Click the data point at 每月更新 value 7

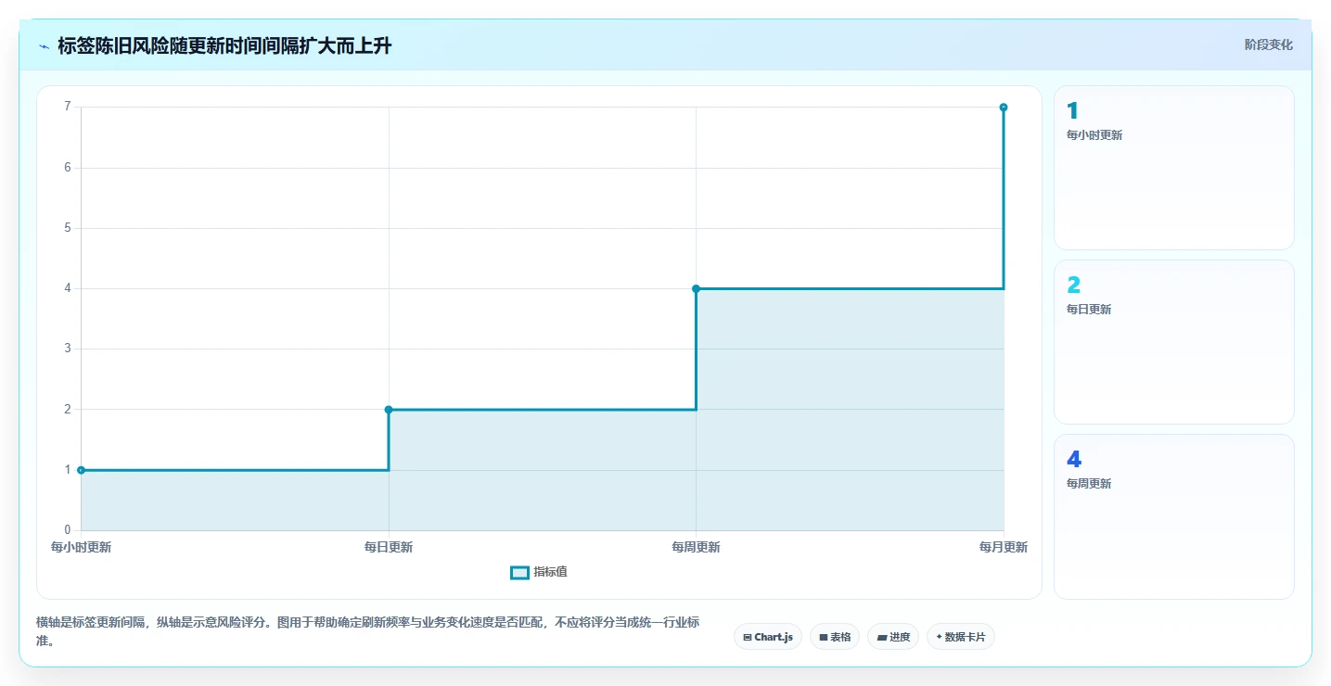click(x=1004, y=108)
